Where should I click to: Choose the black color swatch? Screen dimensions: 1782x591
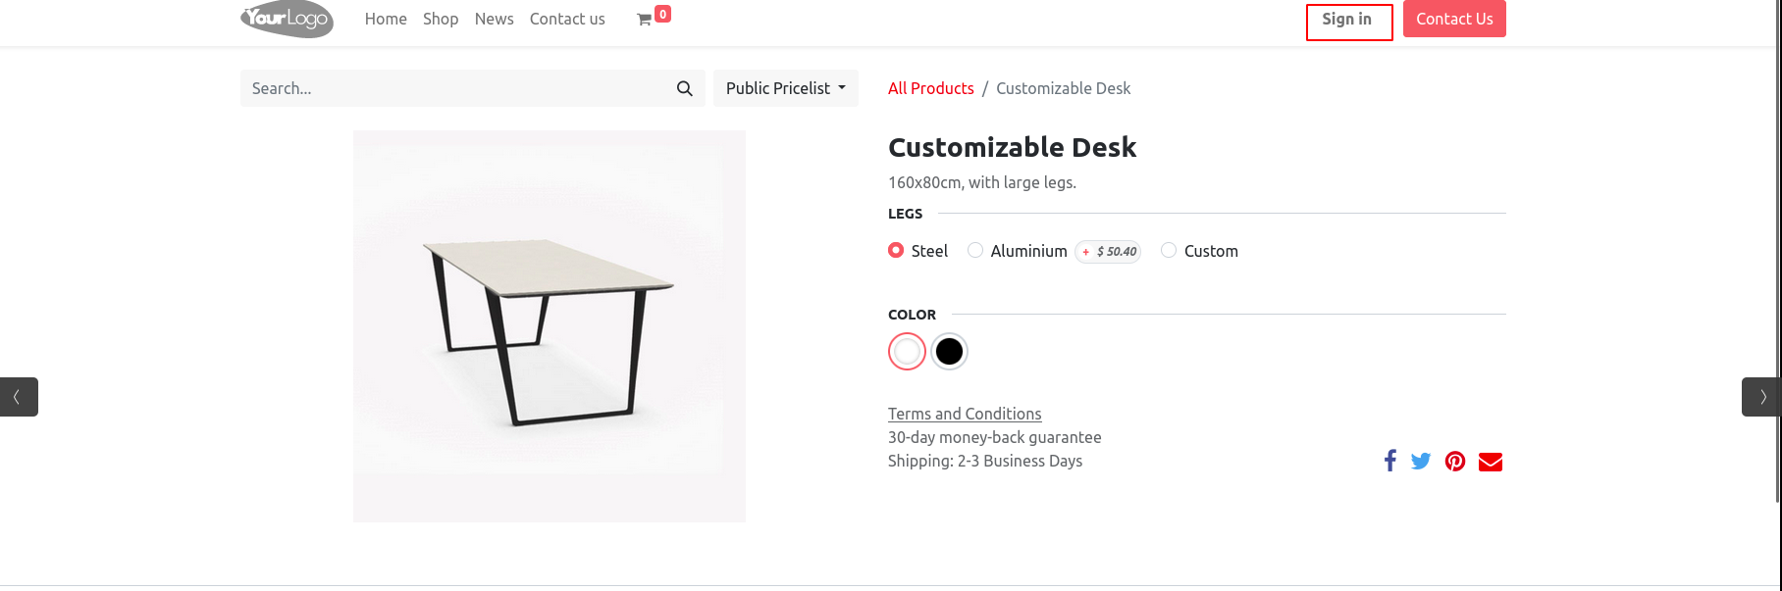pos(949,351)
